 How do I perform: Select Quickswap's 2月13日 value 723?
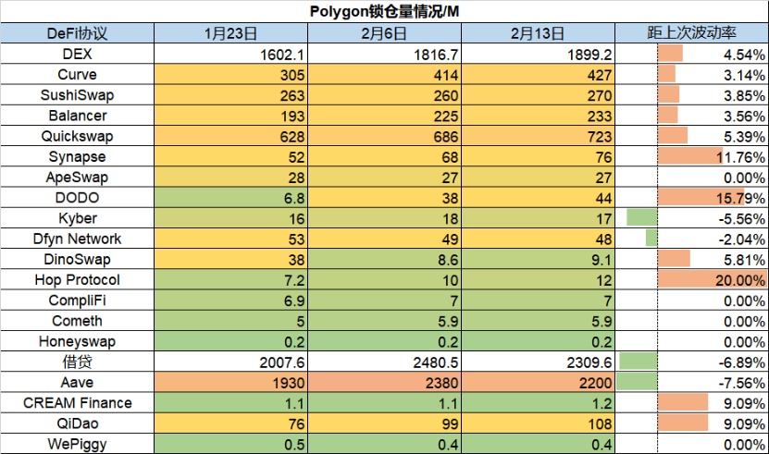click(538, 136)
